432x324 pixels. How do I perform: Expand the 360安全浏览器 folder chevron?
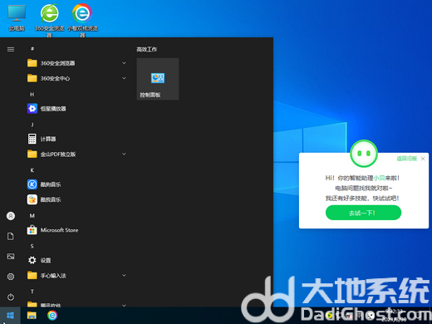pyautogui.click(x=124, y=63)
